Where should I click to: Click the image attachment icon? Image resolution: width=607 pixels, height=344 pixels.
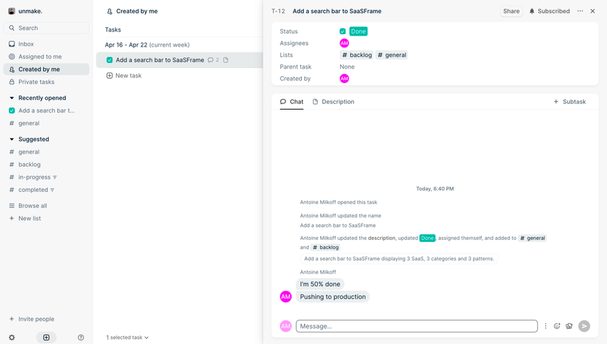point(569,326)
